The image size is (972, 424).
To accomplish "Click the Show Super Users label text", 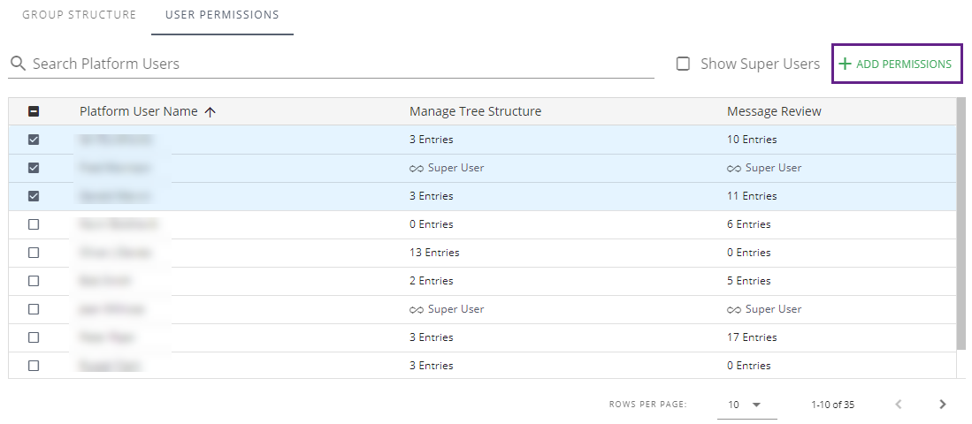I will point(760,64).
